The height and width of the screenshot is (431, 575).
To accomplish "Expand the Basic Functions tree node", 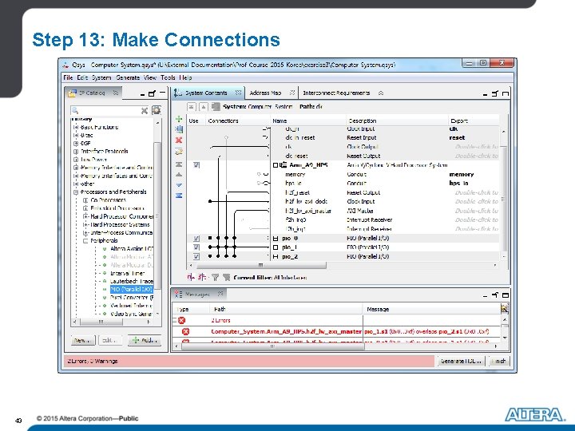I will [x=76, y=127].
